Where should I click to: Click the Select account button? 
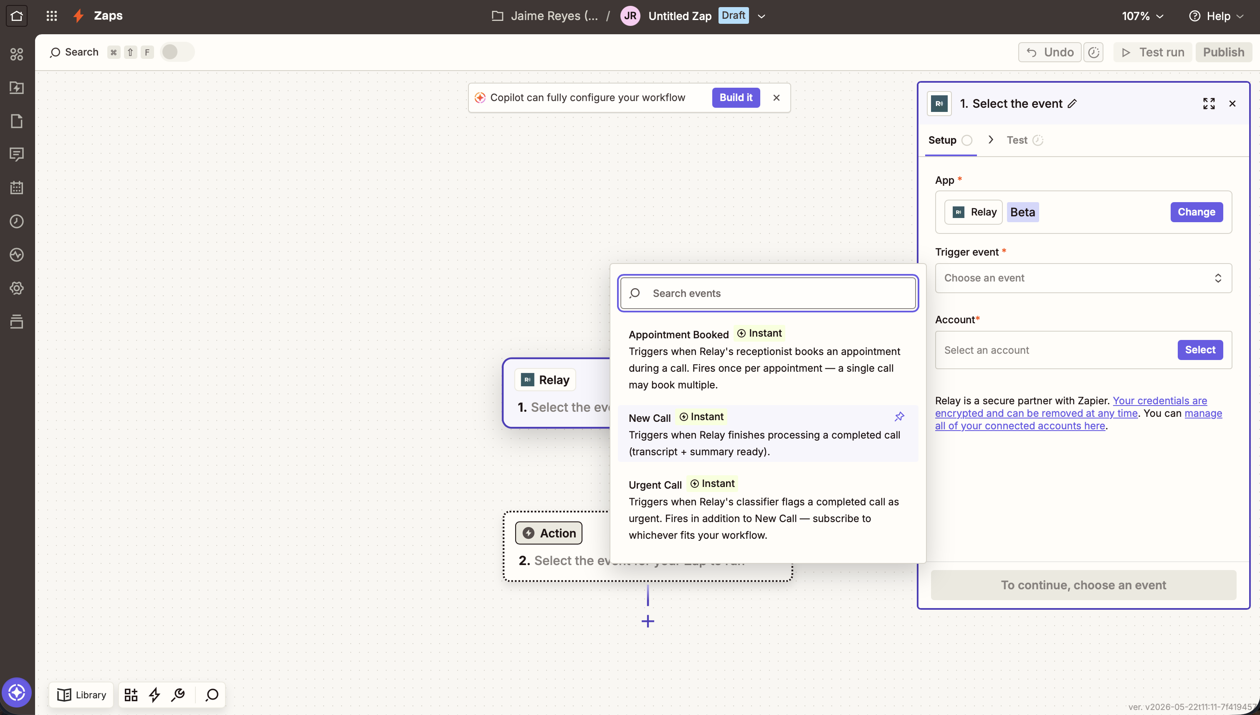1200,350
